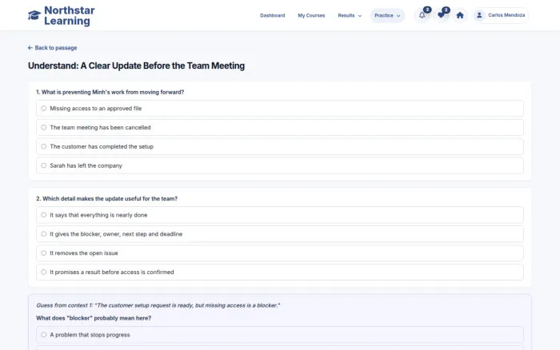Select 'Missing access to an approved file'

[280, 109]
